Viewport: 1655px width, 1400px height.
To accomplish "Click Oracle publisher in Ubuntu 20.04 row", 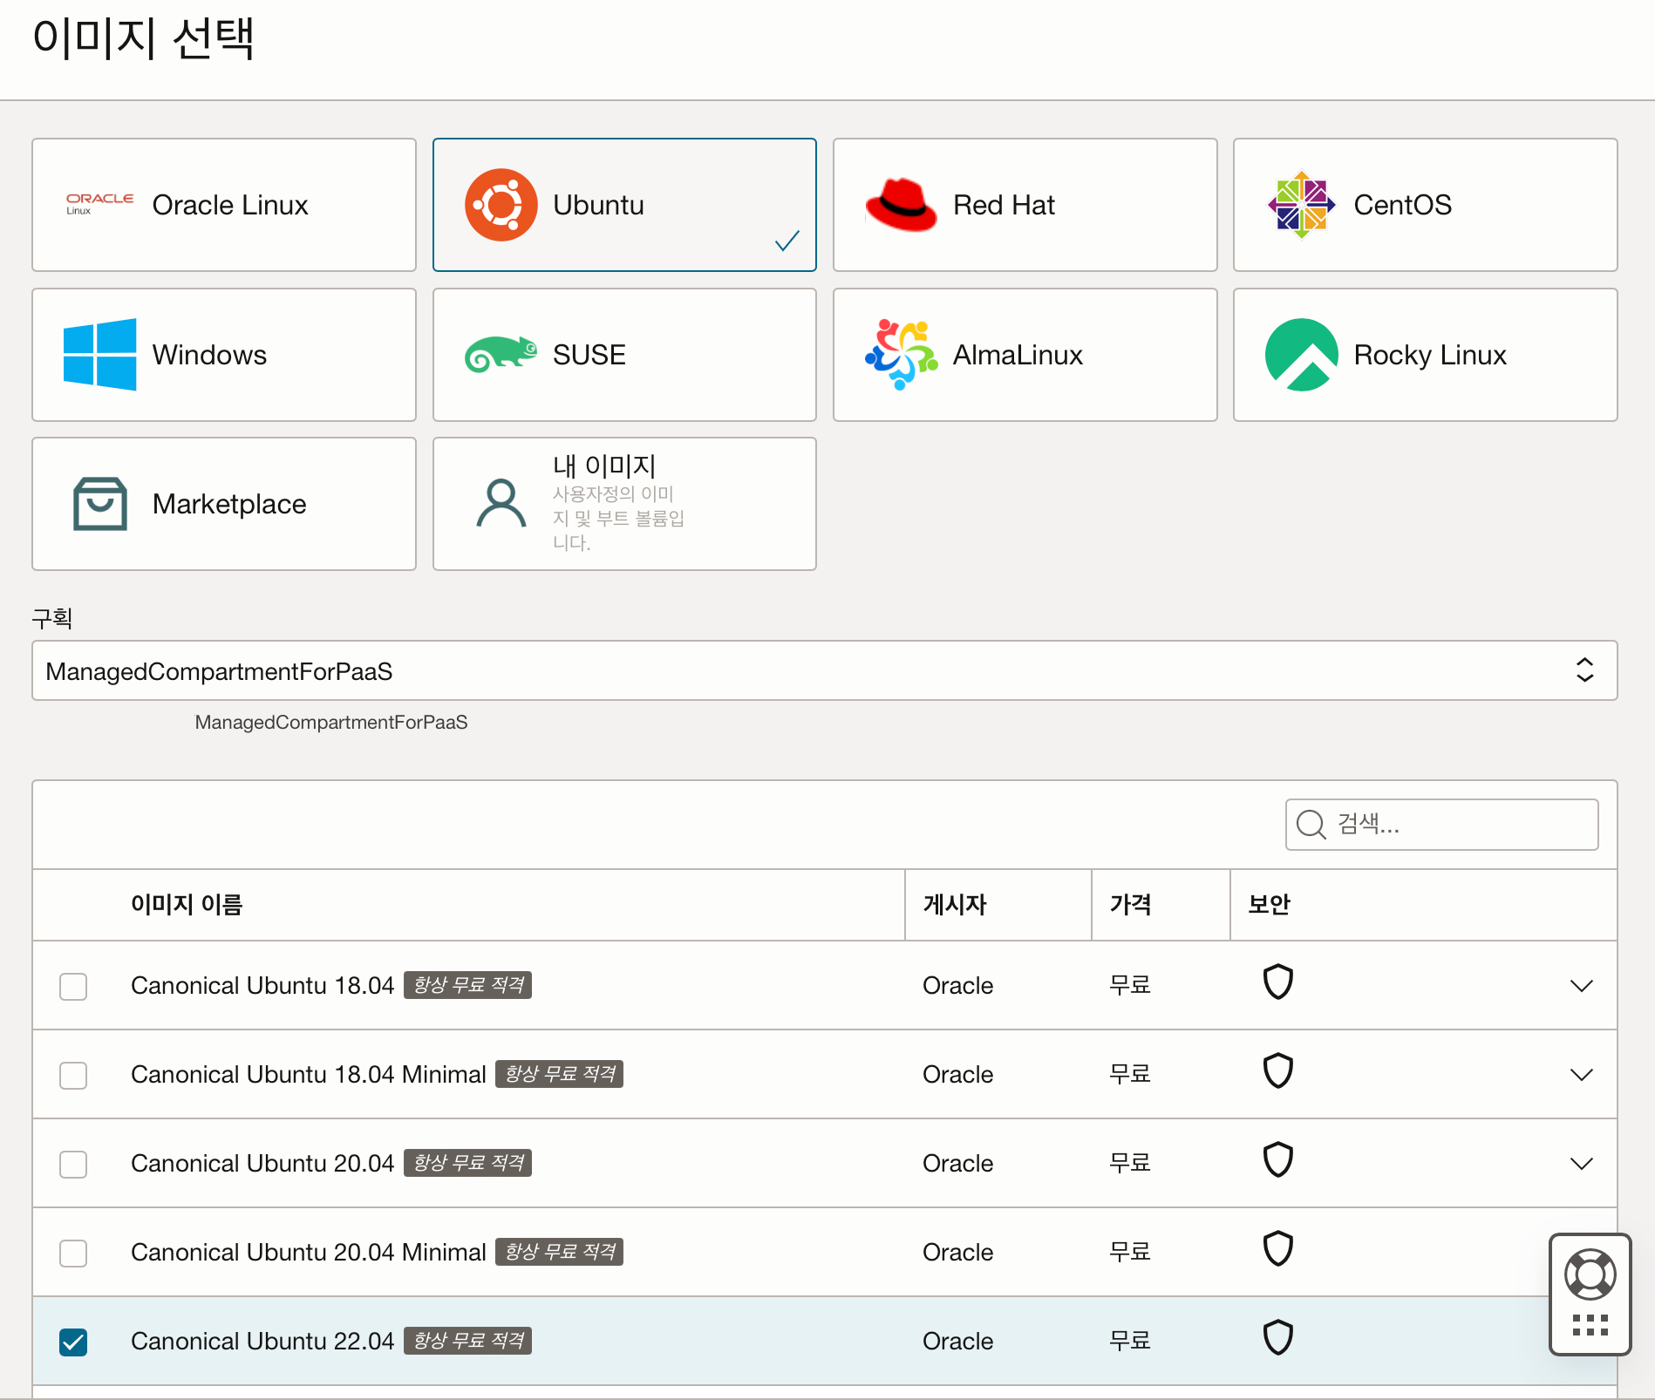I will 957,1164.
